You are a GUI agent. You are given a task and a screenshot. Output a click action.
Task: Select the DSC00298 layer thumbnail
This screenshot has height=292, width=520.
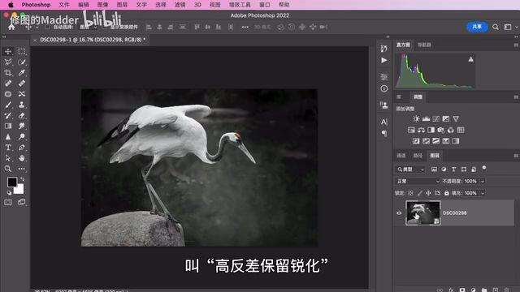(x=422, y=213)
